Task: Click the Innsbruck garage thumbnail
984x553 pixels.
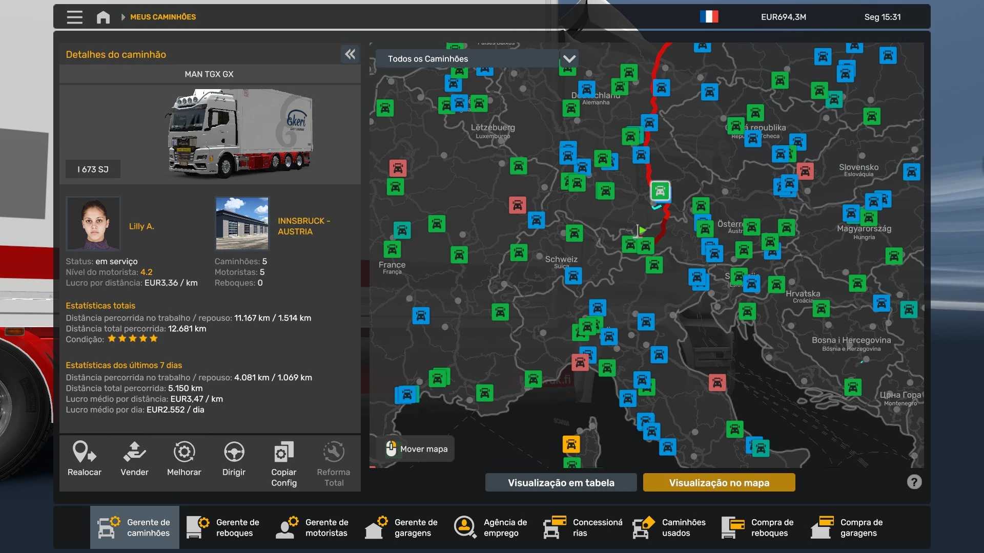Action: [242, 223]
